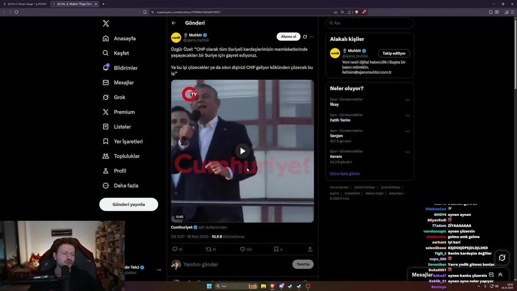Open Listeler from the sidebar
Screen dimensions: 517x291
117,127
